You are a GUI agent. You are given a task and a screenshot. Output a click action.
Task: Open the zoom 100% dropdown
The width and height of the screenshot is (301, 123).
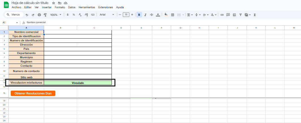tap(56, 15)
